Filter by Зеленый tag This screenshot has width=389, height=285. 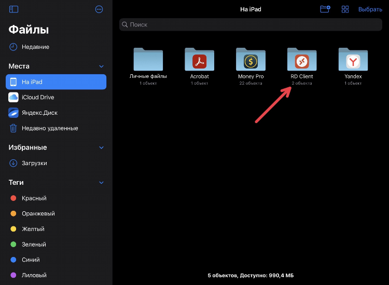(x=56, y=245)
